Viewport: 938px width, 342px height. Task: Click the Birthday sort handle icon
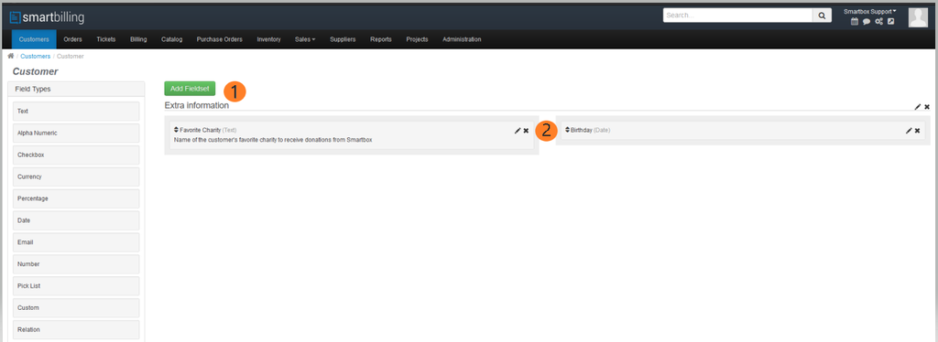(567, 130)
